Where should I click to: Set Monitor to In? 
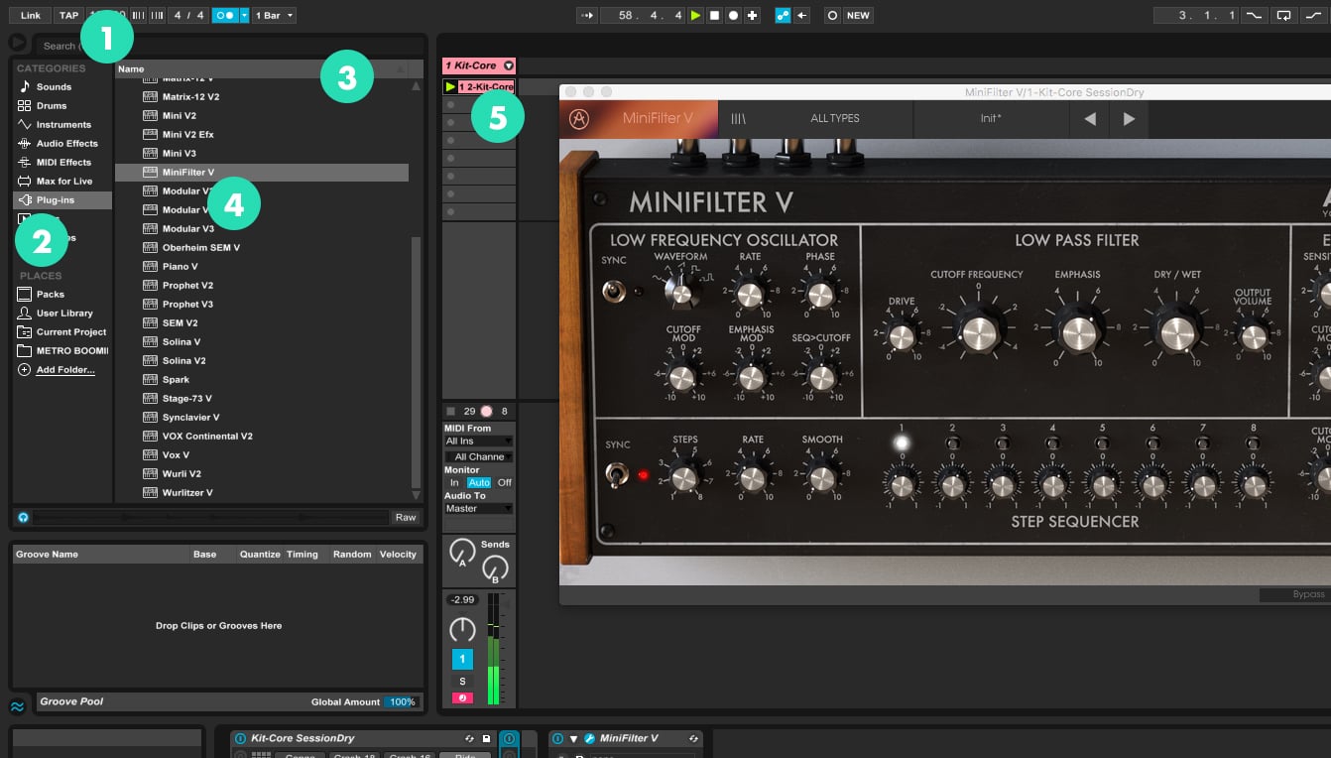click(x=454, y=482)
